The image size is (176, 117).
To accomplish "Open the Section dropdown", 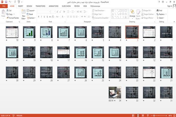I will [x=31, y=18].
